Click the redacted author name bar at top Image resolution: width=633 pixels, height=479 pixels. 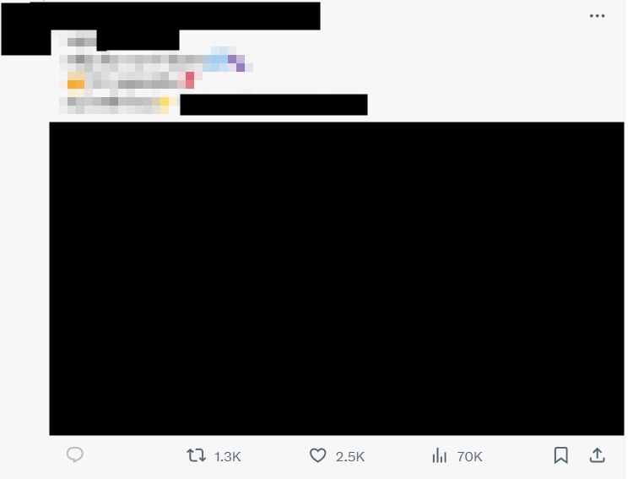tap(161, 15)
